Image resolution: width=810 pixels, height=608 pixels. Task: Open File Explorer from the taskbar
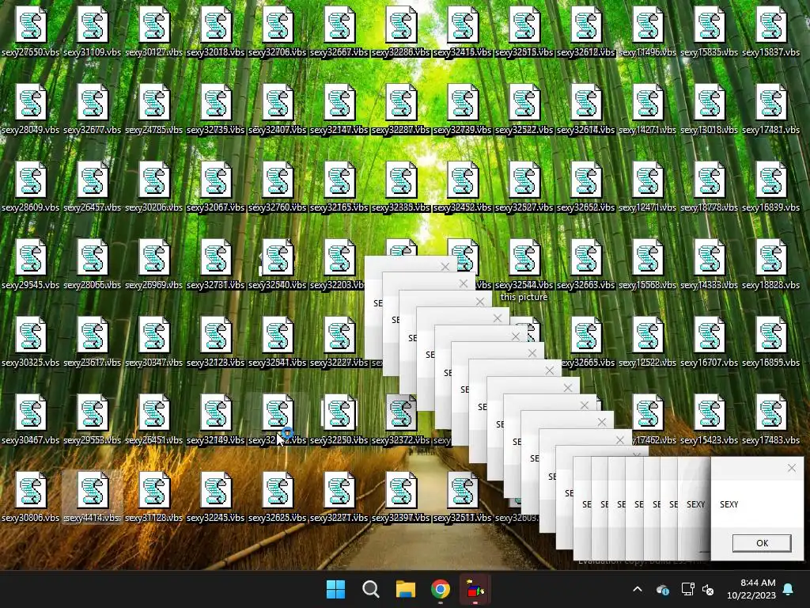point(406,589)
